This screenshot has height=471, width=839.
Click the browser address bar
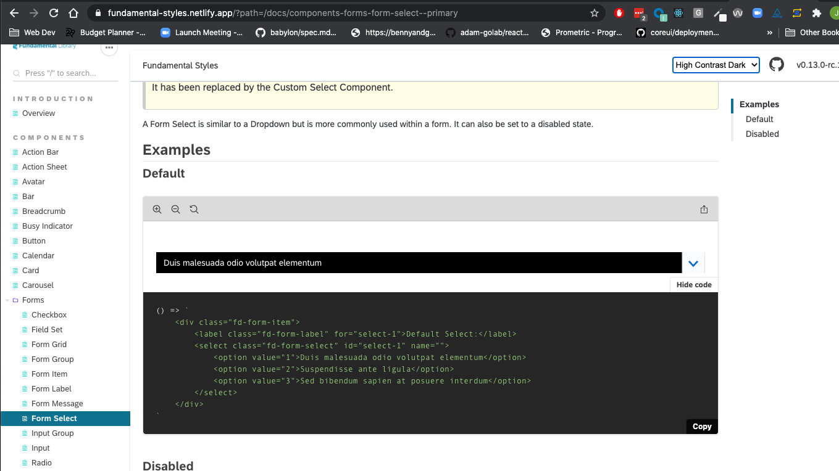pos(346,13)
